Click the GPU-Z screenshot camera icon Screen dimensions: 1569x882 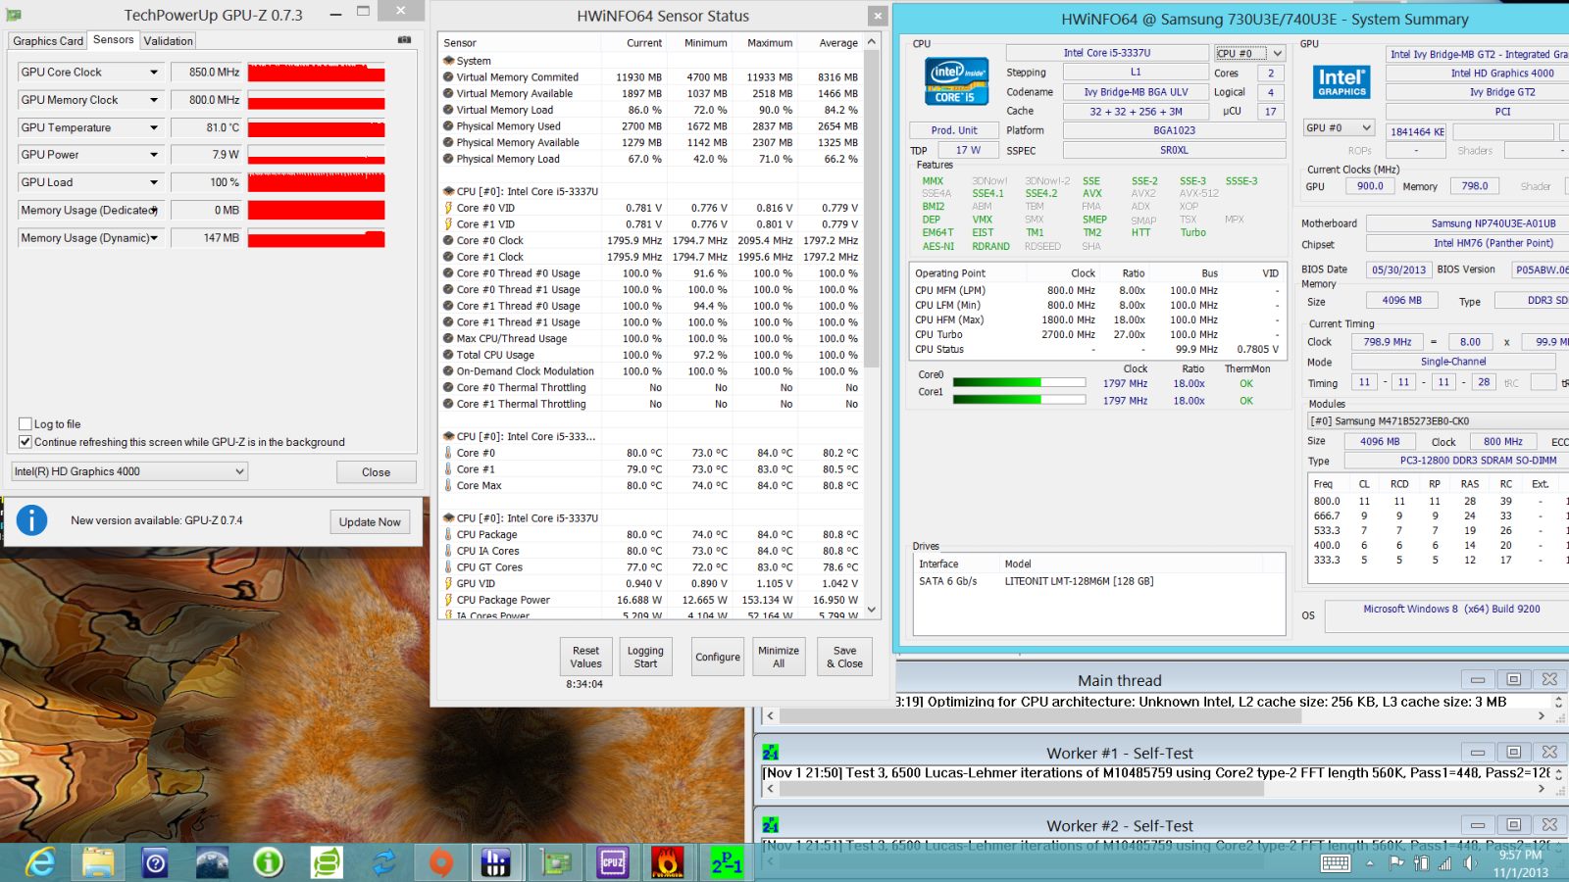pos(404,40)
